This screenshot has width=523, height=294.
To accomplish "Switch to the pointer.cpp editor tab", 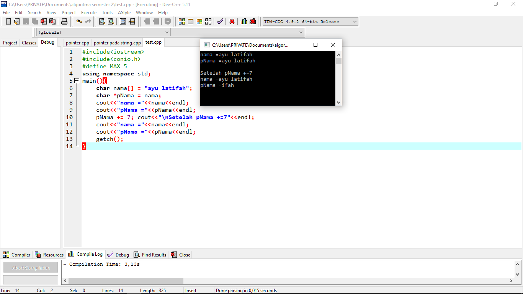I will tap(77, 43).
